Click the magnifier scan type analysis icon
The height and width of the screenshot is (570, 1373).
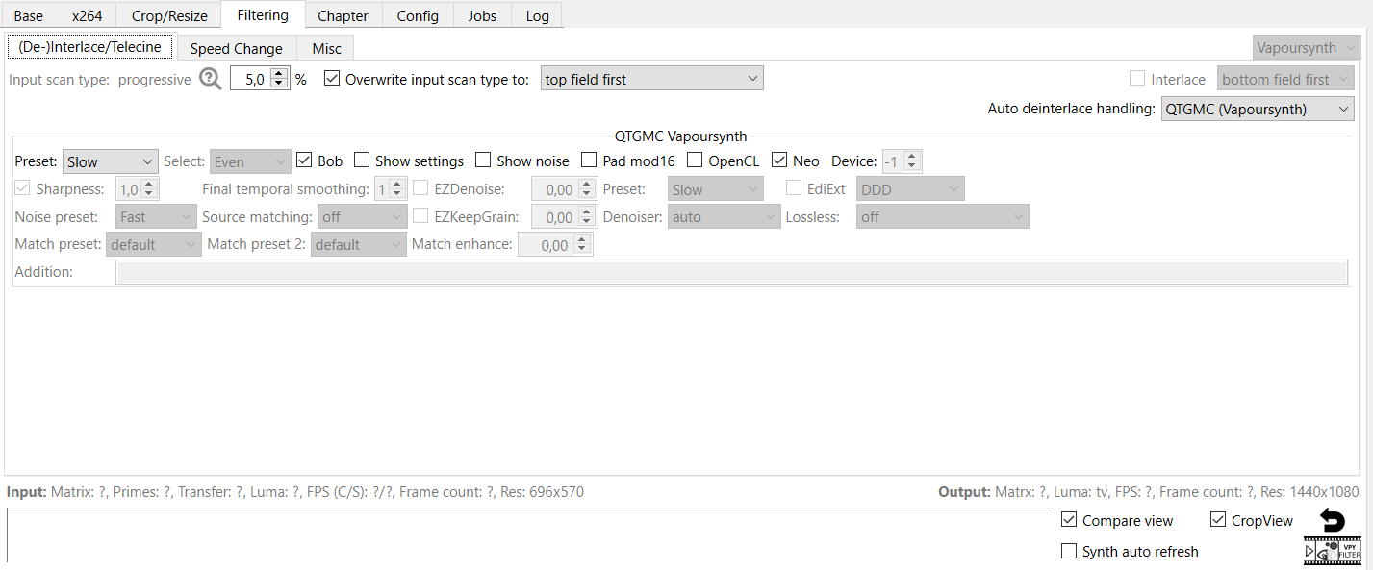[x=211, y=79]
